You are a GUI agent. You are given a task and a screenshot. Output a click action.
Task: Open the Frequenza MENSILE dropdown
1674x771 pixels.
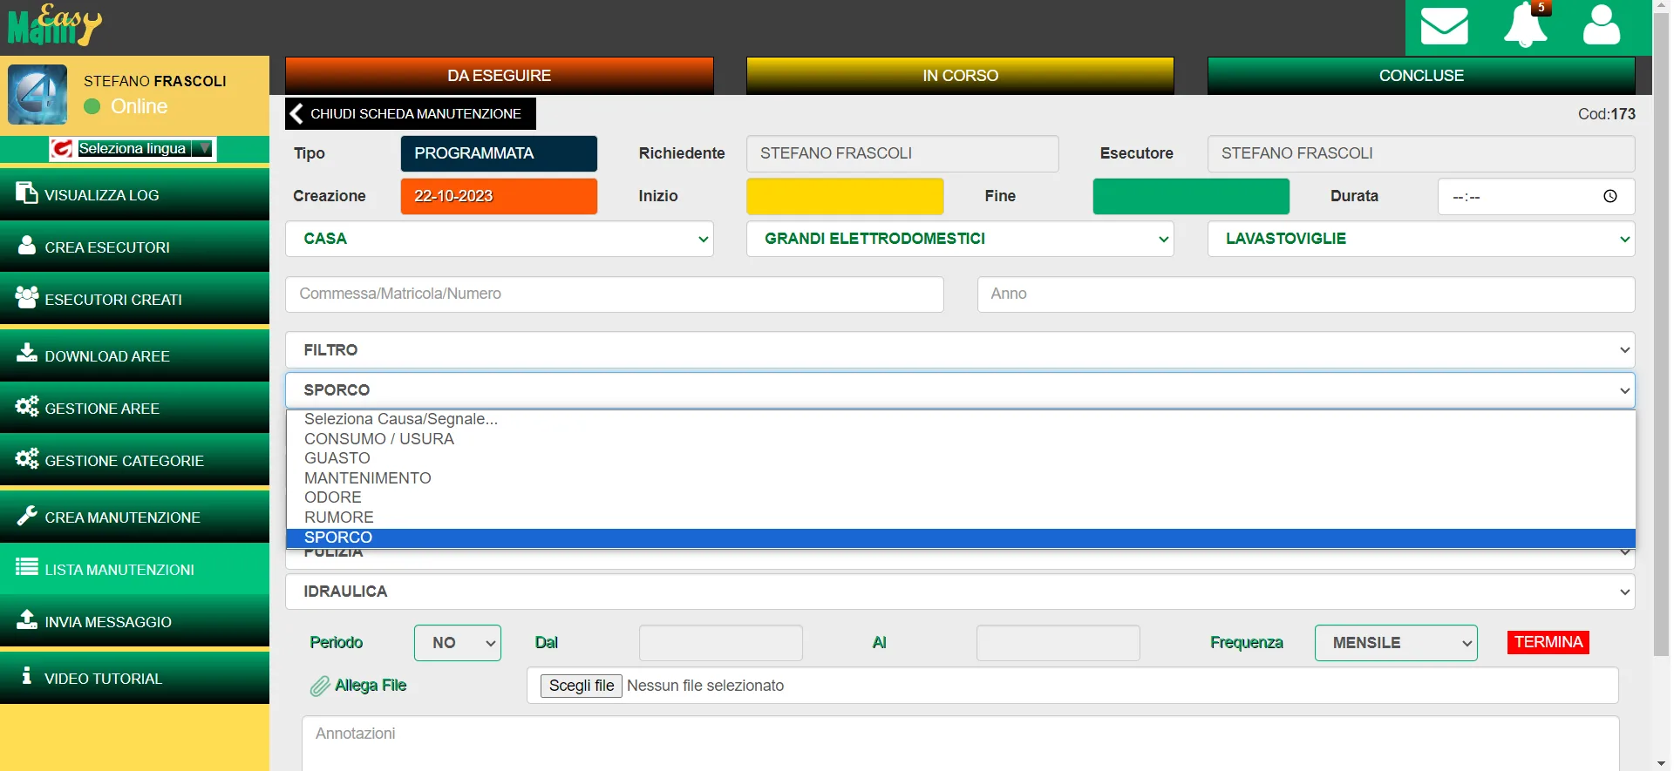point(1396,643)
